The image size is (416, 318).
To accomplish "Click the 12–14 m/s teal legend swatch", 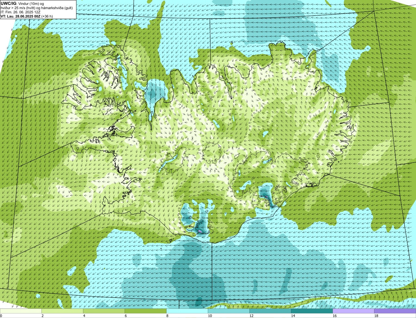I will click(270, 311).
